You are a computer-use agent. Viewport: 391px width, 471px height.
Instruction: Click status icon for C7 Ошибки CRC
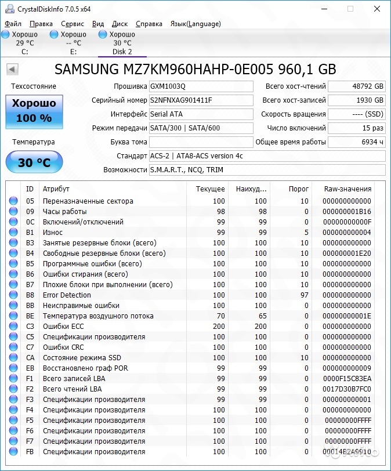click(13, 347)
